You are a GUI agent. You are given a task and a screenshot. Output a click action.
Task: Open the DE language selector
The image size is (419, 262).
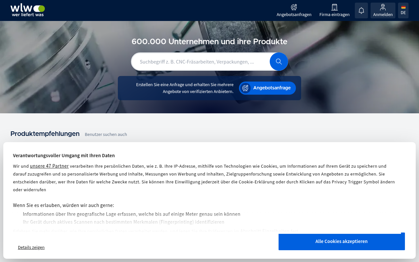(x=403, y=10)
